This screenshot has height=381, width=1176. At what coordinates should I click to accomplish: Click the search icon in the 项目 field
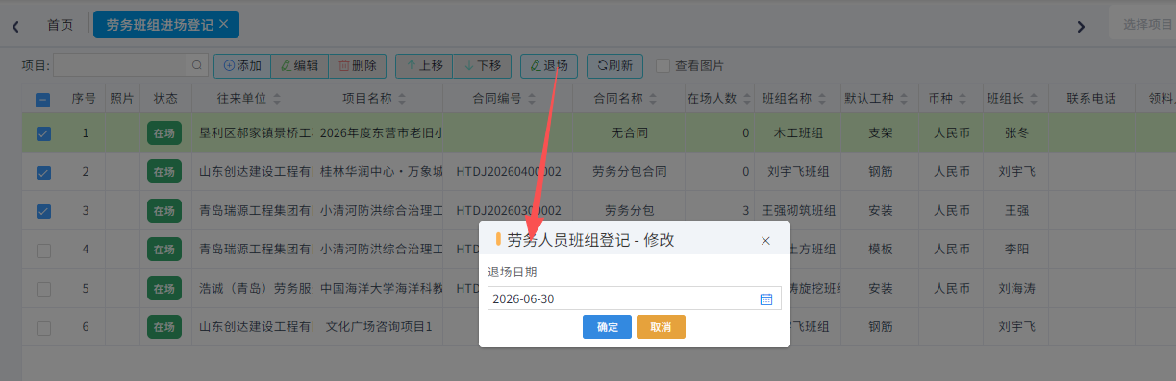point(197,66)
